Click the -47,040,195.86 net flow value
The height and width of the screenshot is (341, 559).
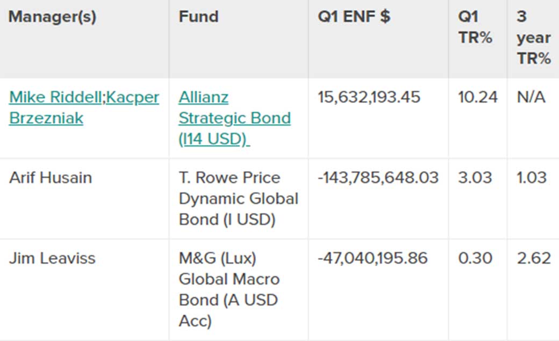[x=372, y=258]
